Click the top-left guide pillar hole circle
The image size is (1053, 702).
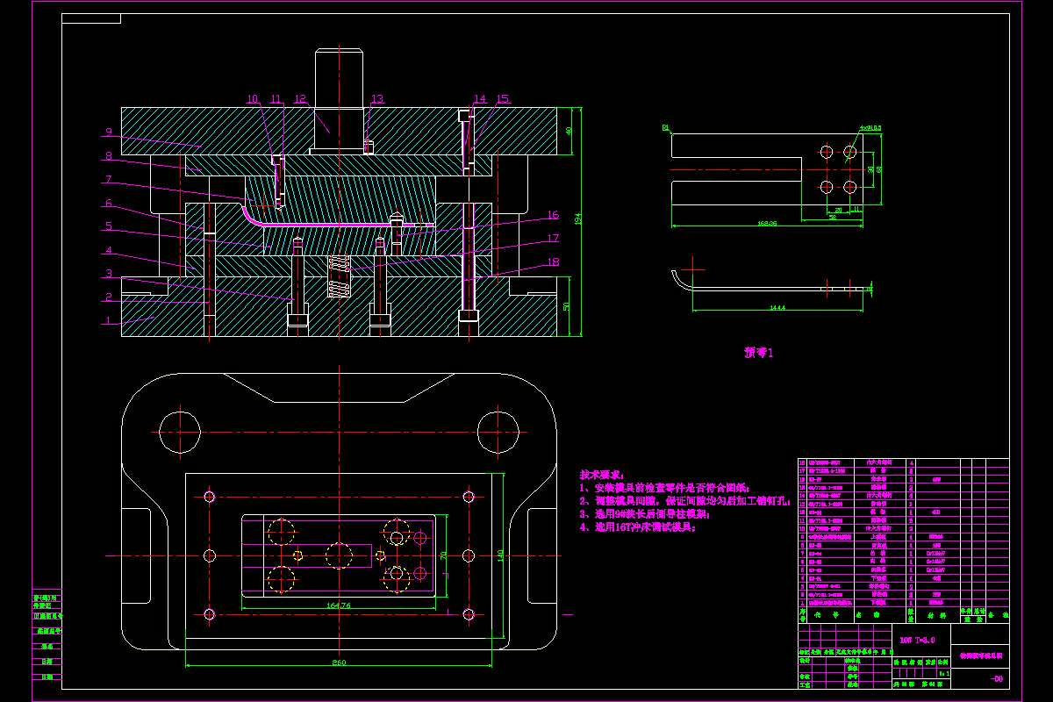[x=180, y=432]
